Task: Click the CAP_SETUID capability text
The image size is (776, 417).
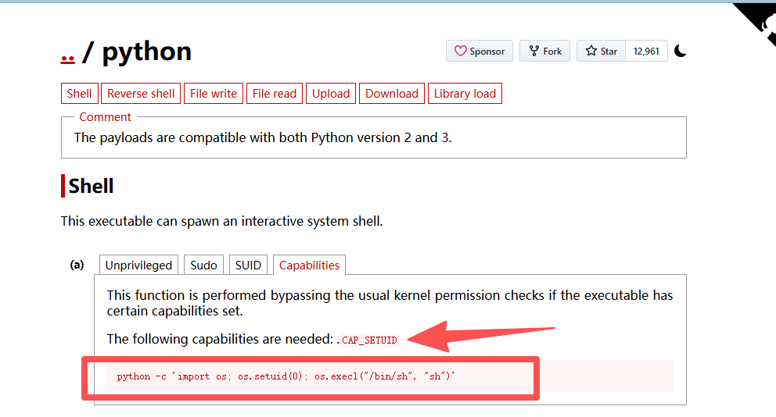Action: [369, 340]
